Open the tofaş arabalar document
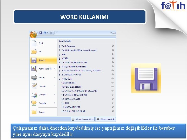This screenshot has height=140, width=187. (x=69, y=83)
